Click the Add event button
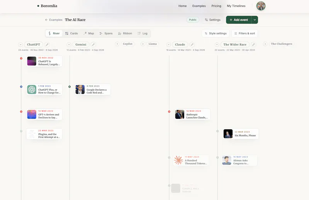Viewport: 309px width, 200px height. (x=239, y=20)
